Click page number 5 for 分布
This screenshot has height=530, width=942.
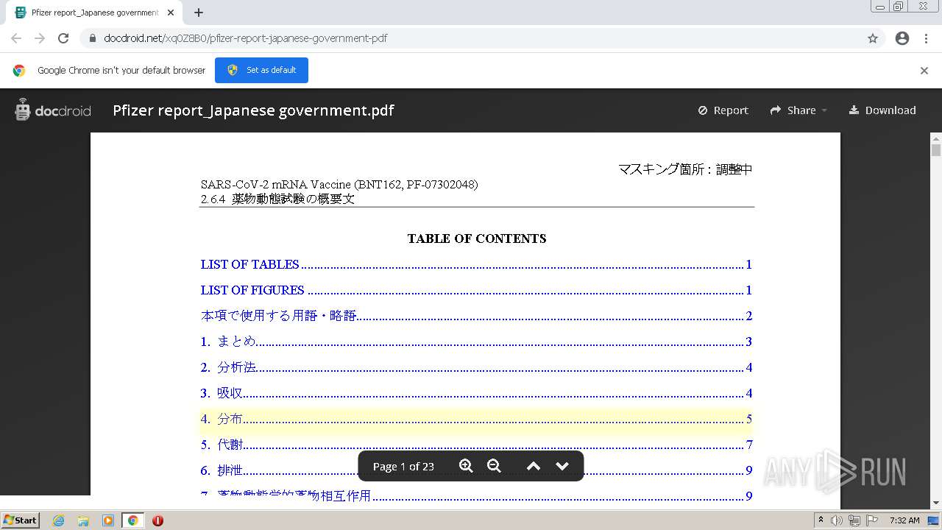[748, 419]
